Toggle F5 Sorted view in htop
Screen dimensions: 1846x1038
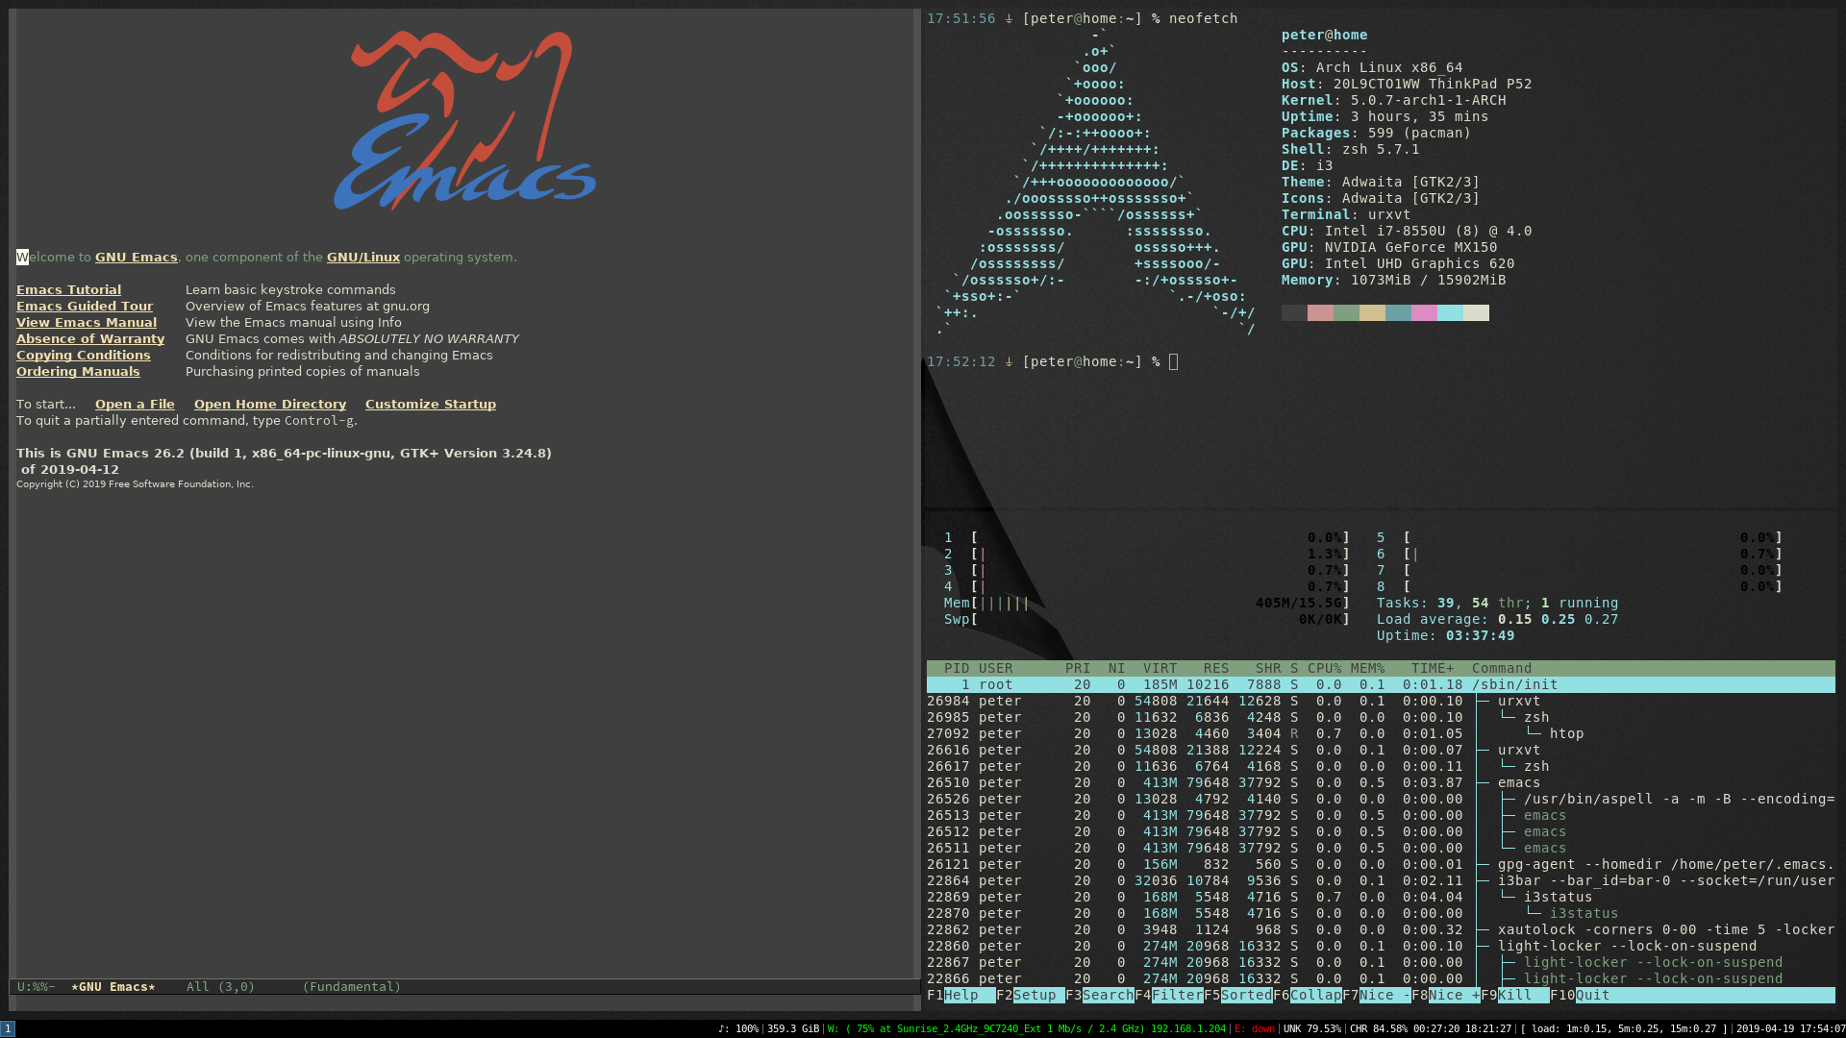pyautogui.click(x=1245, y=995)
